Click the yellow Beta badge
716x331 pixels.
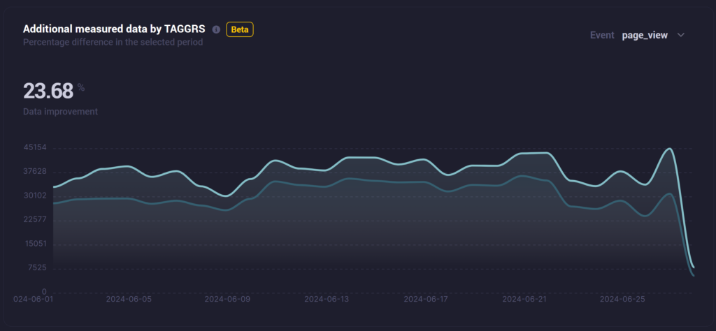240,29
